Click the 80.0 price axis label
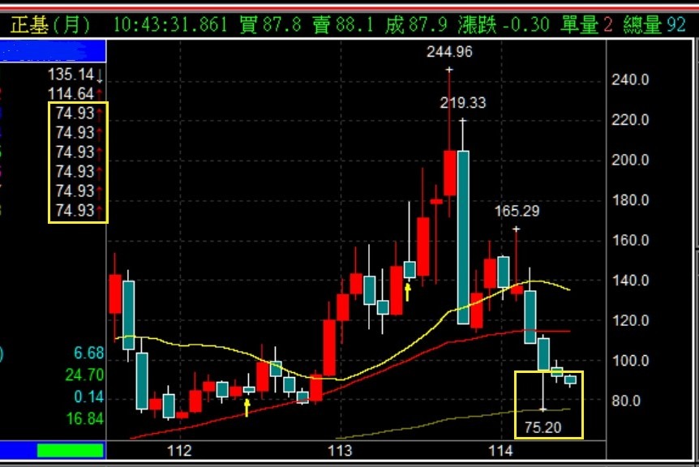699x467 pixels. coord(626,401)
